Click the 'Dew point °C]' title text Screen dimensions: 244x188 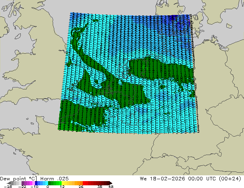point(18,179)
